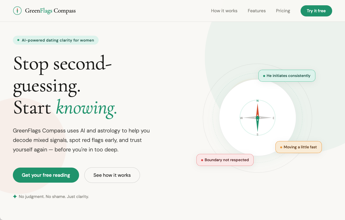Select the Boundary not respected tag
345x220 pixels.
click(225, 160)
